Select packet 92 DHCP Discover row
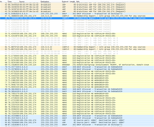The width and height of the screenshot is (154, 127). 77,116
